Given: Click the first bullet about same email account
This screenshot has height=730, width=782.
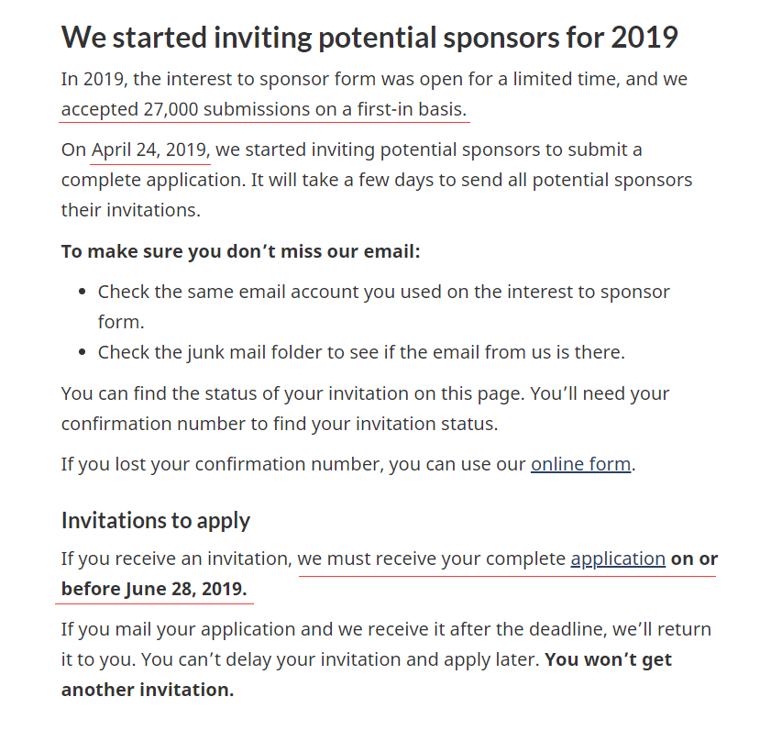Looking at the screenshot, I should pyautogui.click(x=383, y=293).
